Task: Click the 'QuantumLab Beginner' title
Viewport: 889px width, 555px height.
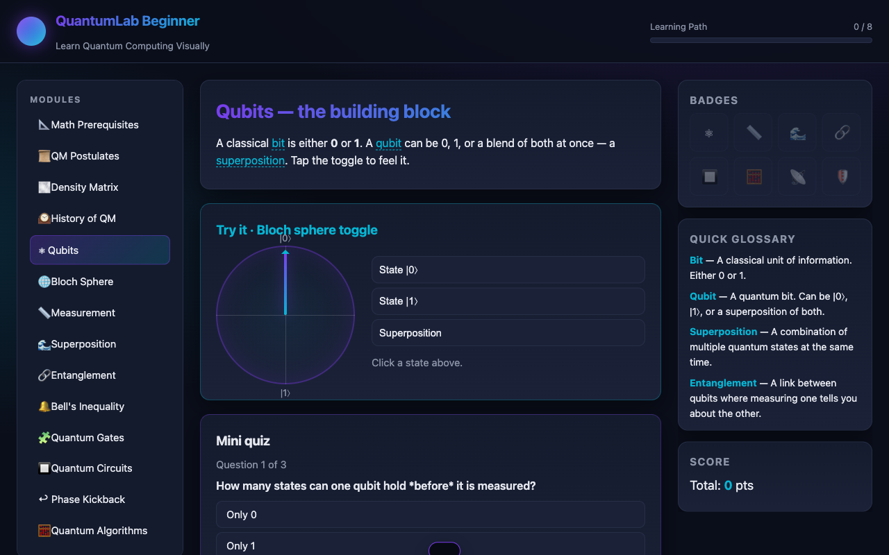Action: point(128,21)
